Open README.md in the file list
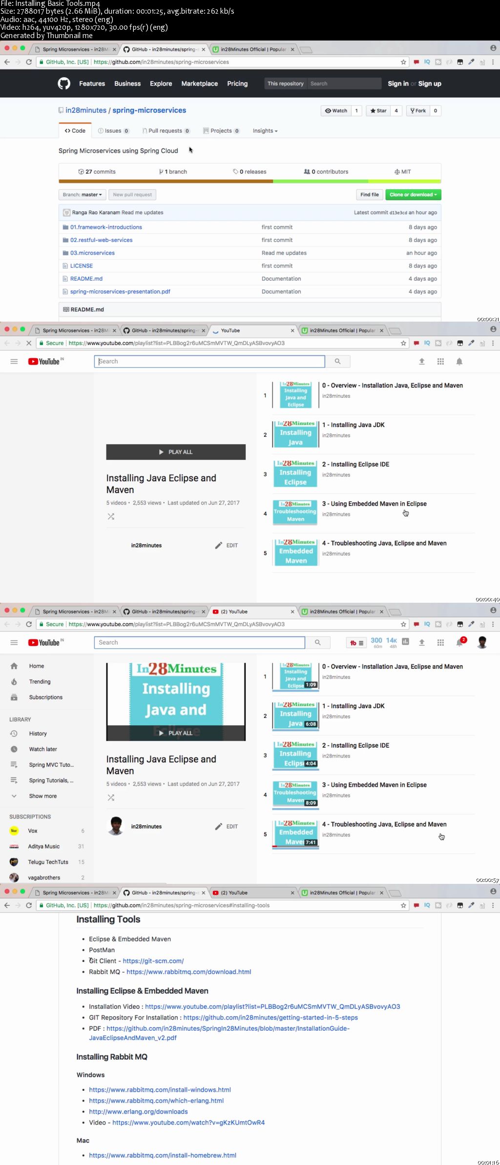This screenshot has height=1165, width=500. coord(86,279)
